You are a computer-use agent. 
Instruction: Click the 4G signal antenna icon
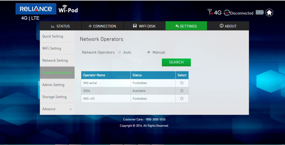click(210, 12)
